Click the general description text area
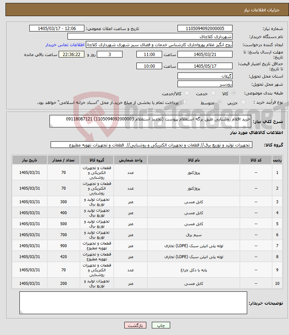Image resolution: width=289 pixels, height=335 pixels. click(x=150, y=121)
